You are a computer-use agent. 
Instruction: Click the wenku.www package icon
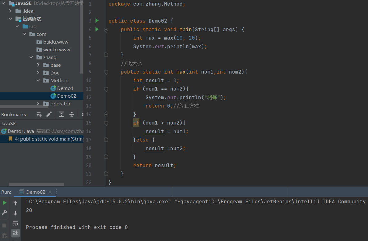click(x=39, y=50)
